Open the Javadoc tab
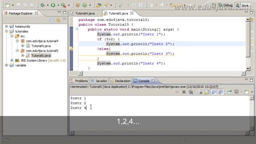256x144 pixels. (99, 81)
